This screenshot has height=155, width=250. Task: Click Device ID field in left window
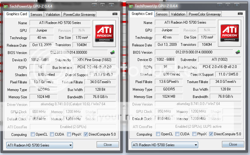pos(40,60)
